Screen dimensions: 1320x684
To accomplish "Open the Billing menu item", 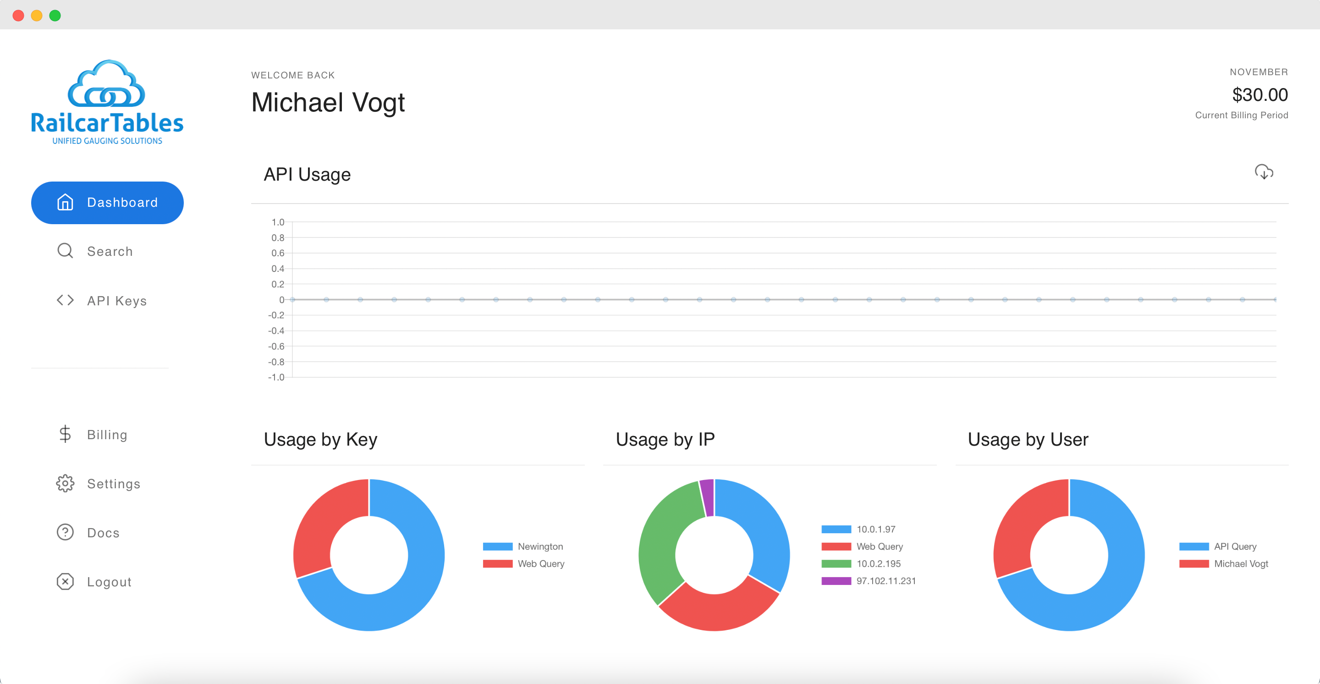I will [107, 435].
